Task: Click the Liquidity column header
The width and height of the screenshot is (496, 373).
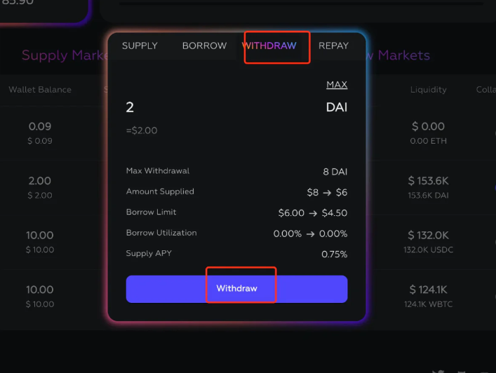Action: (429, 90)
